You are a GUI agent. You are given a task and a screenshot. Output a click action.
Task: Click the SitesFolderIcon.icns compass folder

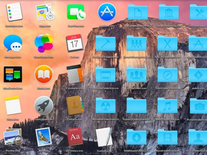(167, 75)
